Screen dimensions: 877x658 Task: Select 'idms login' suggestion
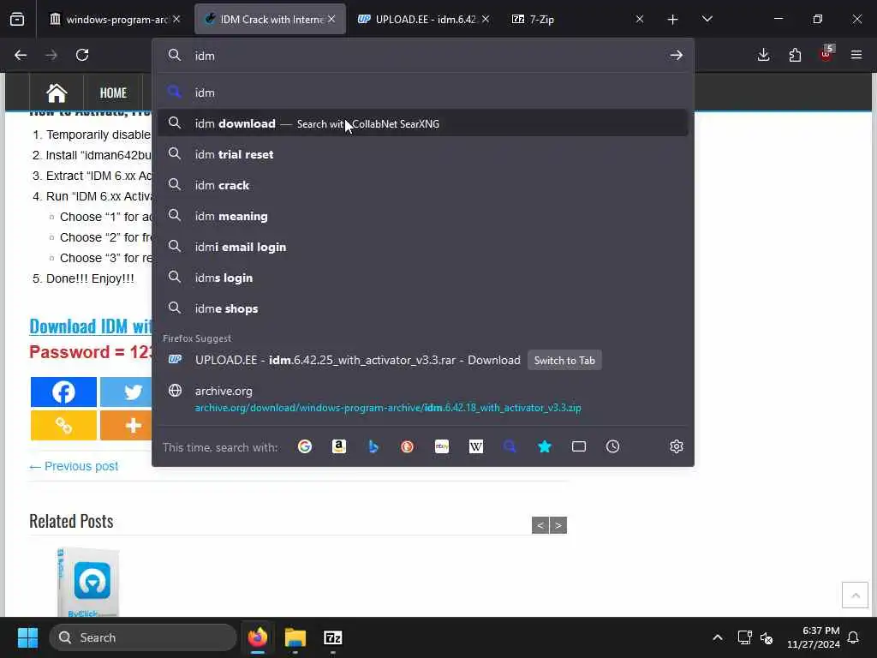pyautogui.click(x=423, y=277)
